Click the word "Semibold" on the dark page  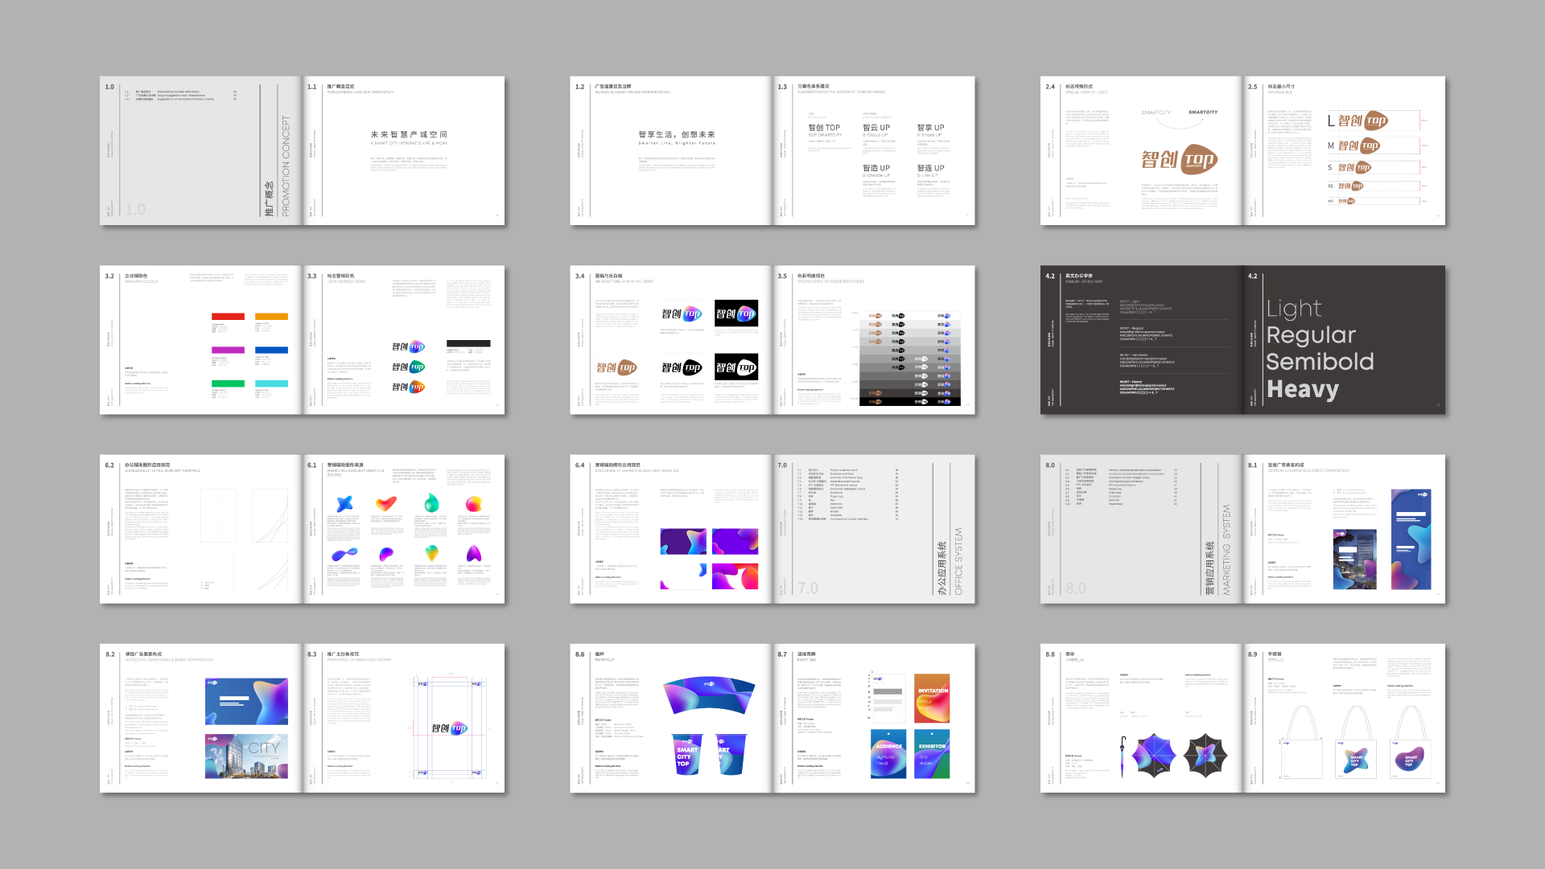coord(1320,362)
